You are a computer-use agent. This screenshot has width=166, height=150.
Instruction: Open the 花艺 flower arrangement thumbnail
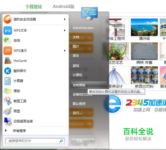[x=119, y=51]
